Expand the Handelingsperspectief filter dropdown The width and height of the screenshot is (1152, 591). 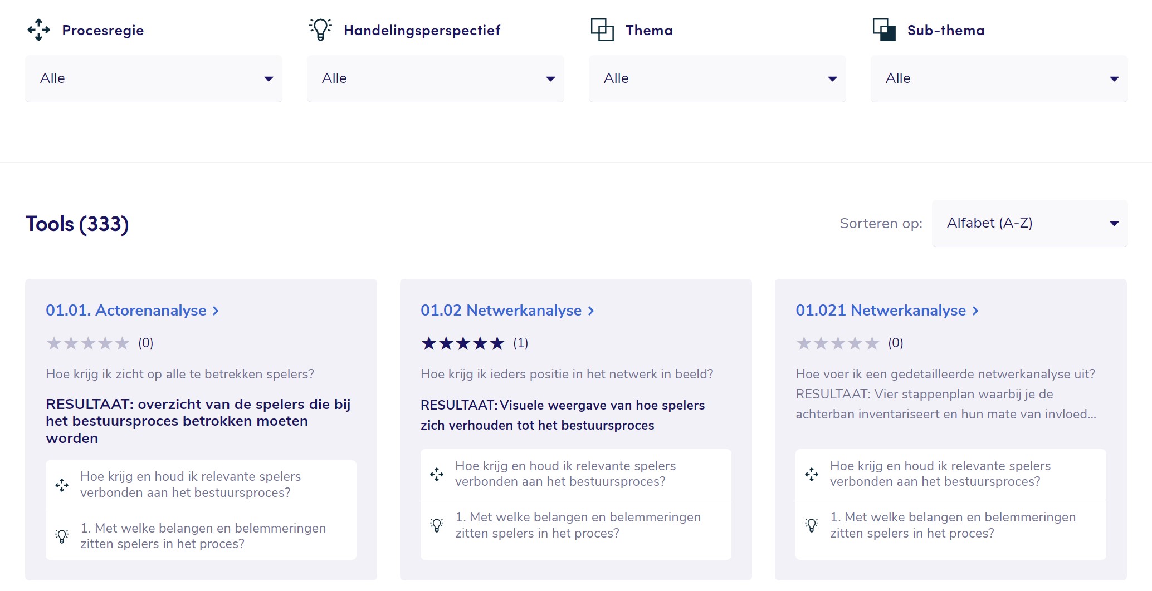[436, 78]
